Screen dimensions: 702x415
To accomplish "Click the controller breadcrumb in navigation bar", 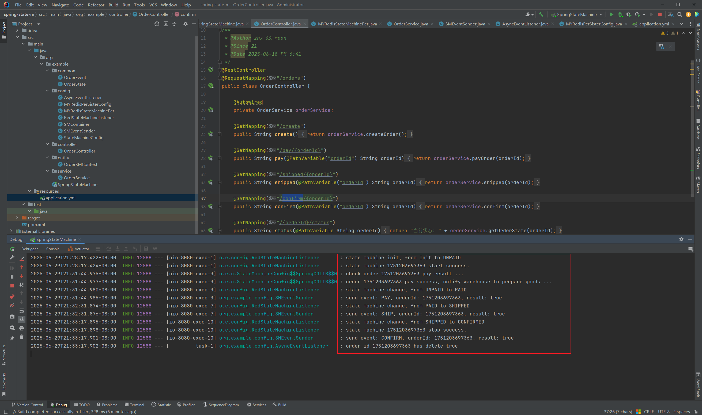I will (x=119, y=14).
